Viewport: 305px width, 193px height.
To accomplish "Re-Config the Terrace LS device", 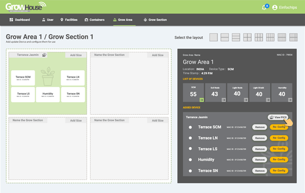I will 279,149.
